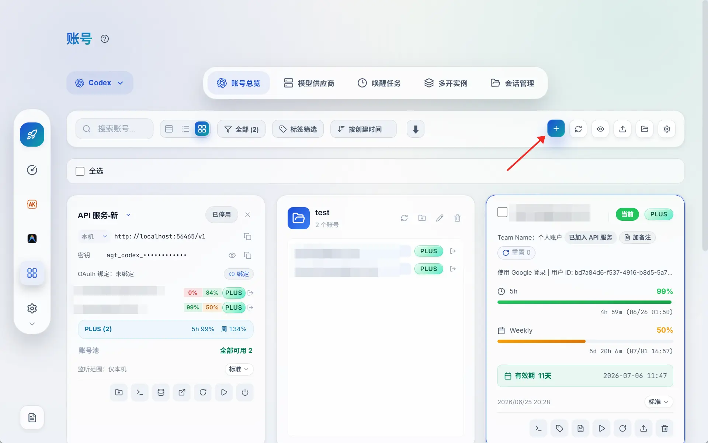Open the rocket icon in left sidebar

pos(32,134)
